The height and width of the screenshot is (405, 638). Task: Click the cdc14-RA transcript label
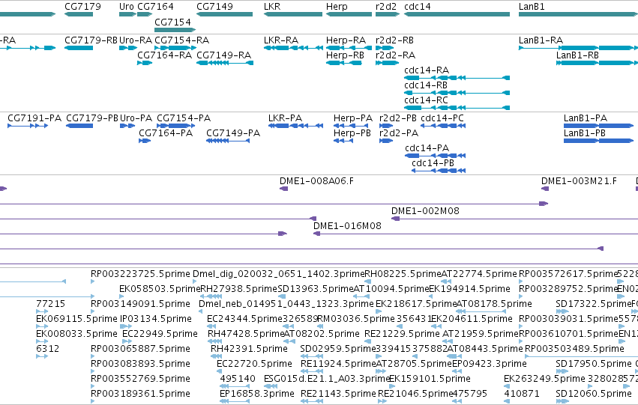[427, 70]
